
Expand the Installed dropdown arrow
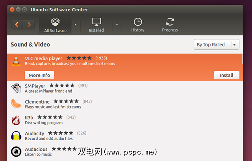tap(117, 24)
